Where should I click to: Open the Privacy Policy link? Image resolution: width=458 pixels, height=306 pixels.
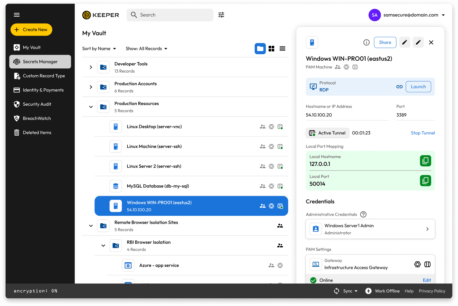pos(432,291)
